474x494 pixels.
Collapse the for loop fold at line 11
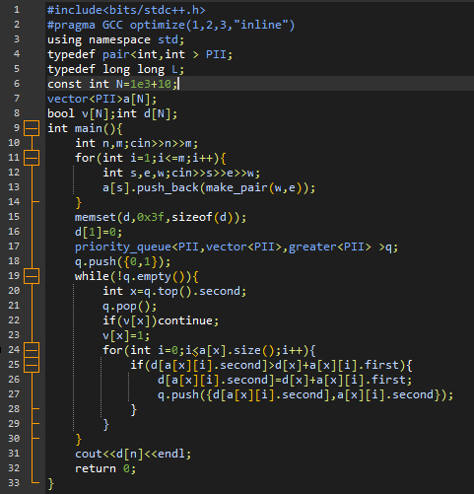[x=32, y=158]
